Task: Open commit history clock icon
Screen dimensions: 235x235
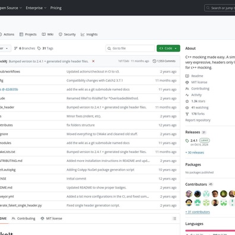Action: (154, 61)
